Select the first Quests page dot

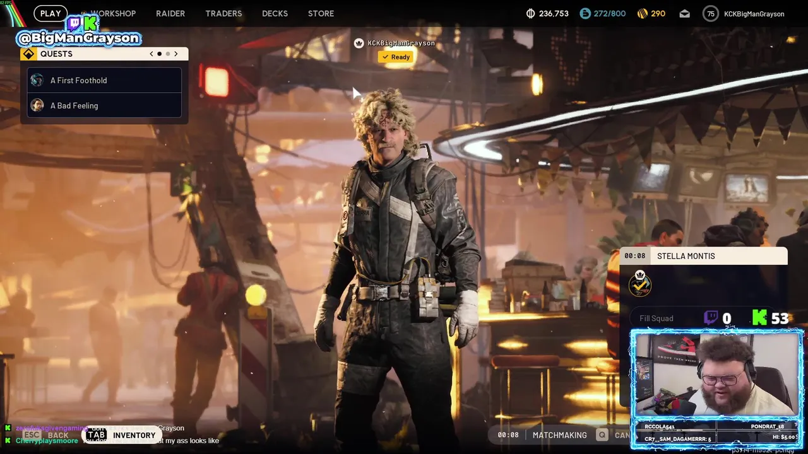(159, 54)
